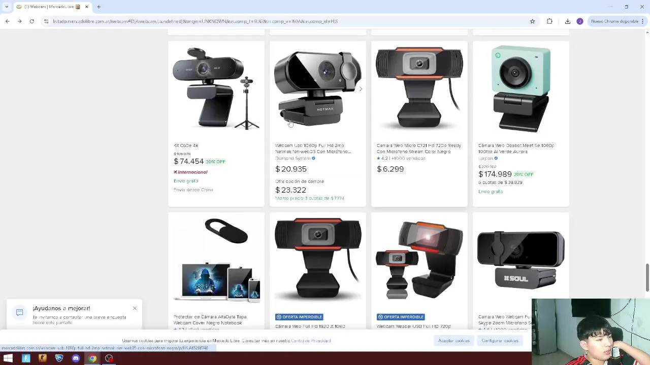Reload the MercadoLibre page
The height and width of the screenshot is (365, 650).
[x=31, y=21]
